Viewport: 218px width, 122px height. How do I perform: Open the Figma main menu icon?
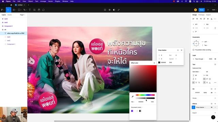tap(2, 10)
